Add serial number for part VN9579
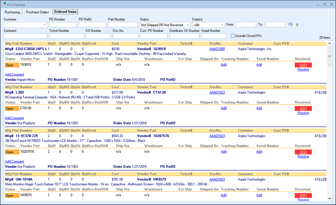 point(259,195)
